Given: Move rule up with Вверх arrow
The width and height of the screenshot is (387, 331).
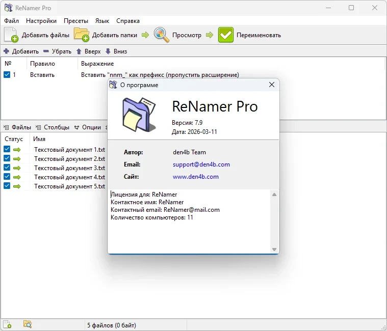Looking at the screenshot, I should [x=88, y=51].
